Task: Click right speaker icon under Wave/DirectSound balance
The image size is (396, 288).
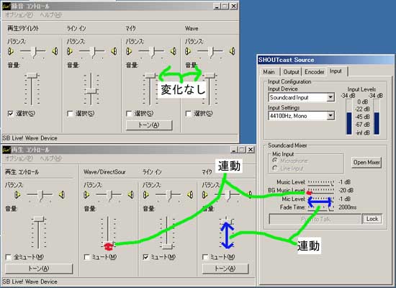Action: click(130, 195)
